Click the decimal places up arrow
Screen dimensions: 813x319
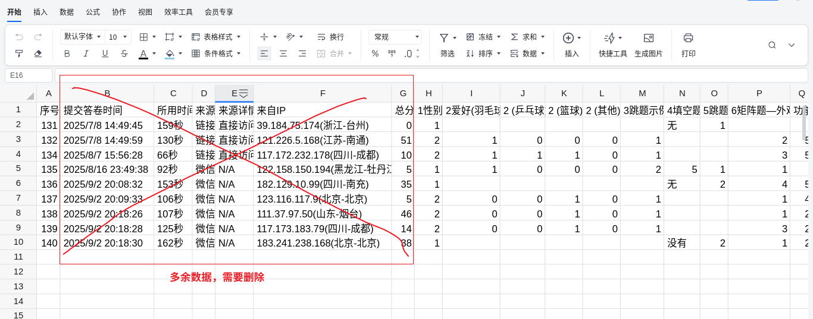pos(418,50)
